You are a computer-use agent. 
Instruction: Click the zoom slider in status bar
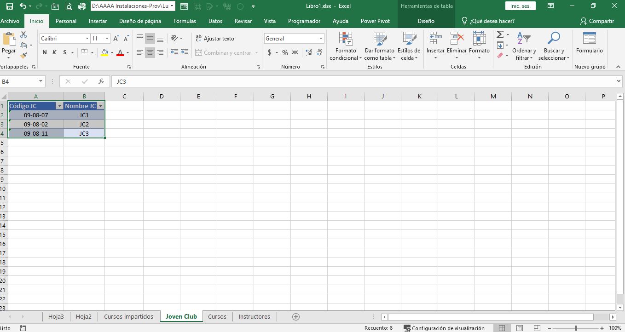pos(576,328)
